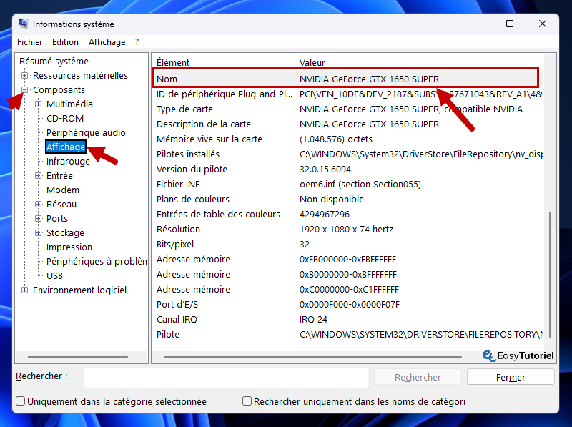This screenshot has width=572, height=427.
Task: Close the Informations système window
Action: point(543,24)
